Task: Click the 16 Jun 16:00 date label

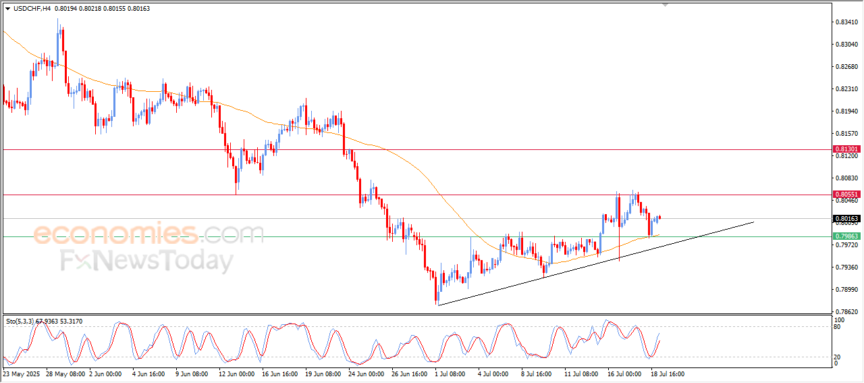Action: (x=280, y=374)
